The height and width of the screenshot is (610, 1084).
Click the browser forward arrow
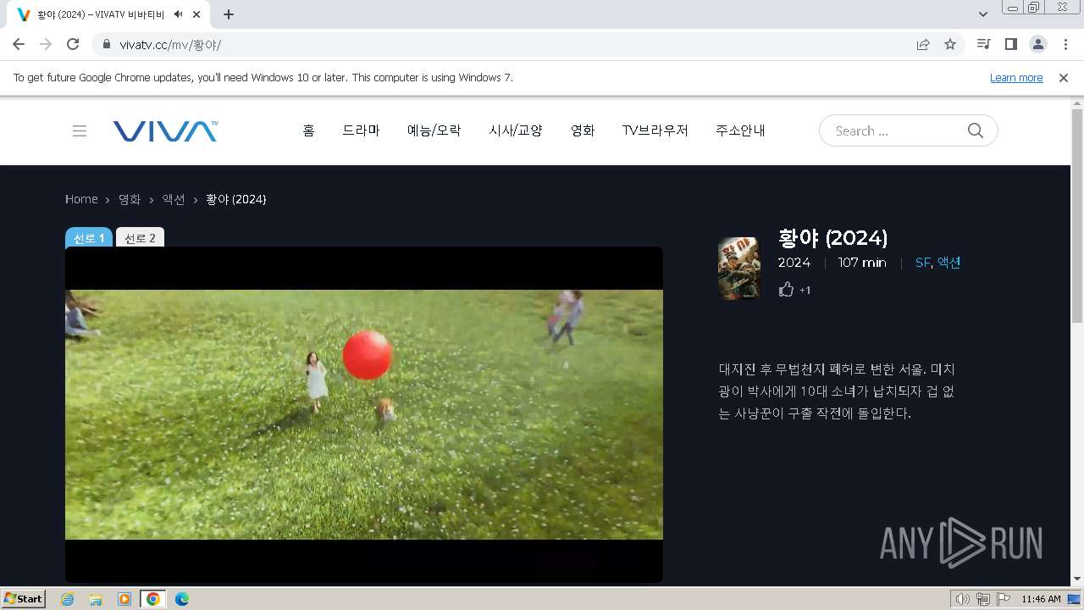click(x=46, y=44)
